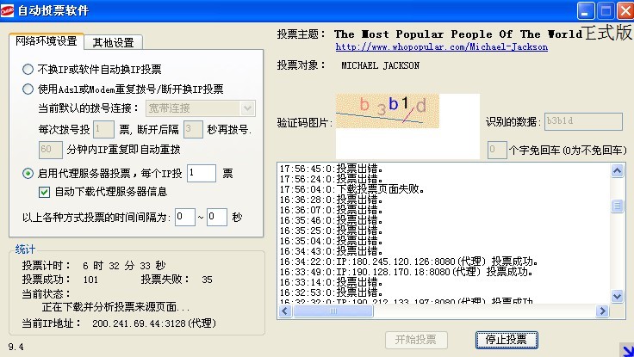Click the log scrollbar up arrow
Image resolution: width=634 pixels, height=357 pixels.
coord(616,170)
